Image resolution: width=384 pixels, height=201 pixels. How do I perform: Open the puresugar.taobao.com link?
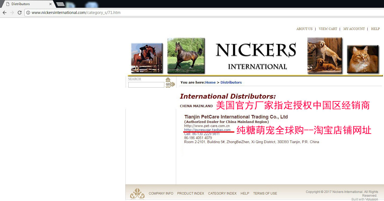coord(207,130)
